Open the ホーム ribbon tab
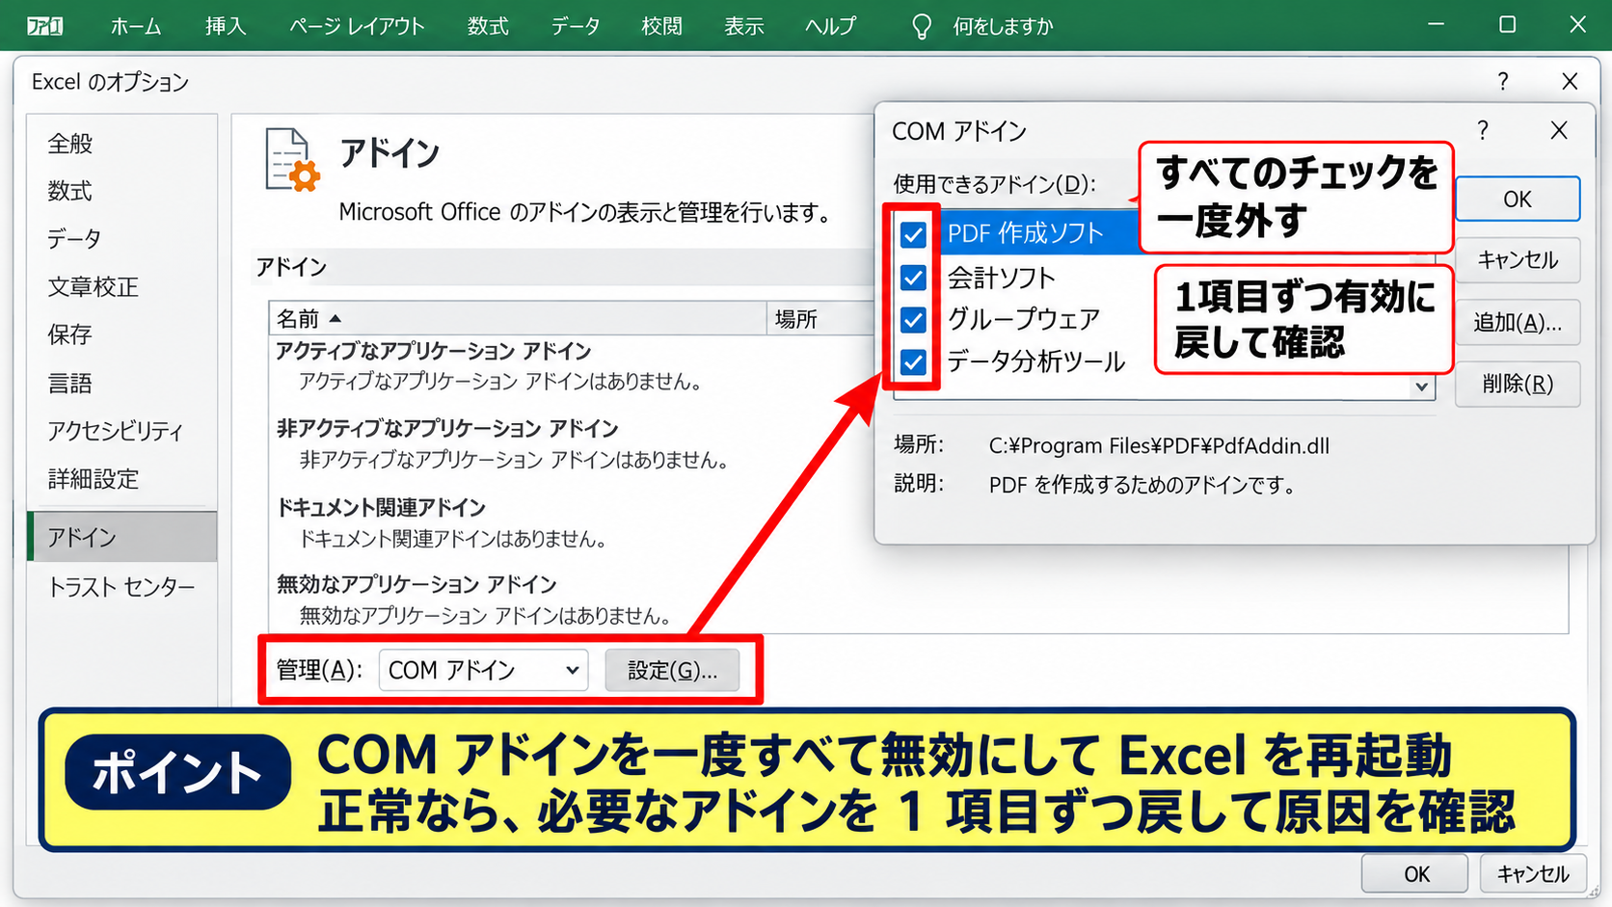 (x=135, y=26)
